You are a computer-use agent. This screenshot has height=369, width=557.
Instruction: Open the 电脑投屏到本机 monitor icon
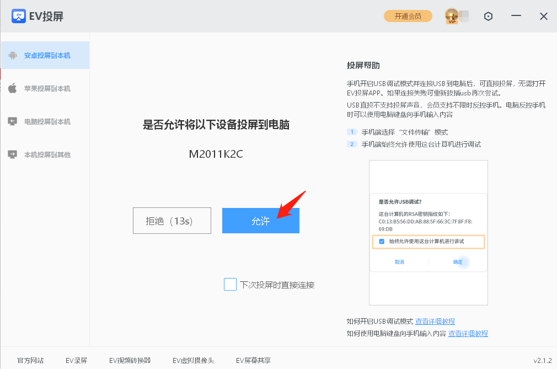12,121
